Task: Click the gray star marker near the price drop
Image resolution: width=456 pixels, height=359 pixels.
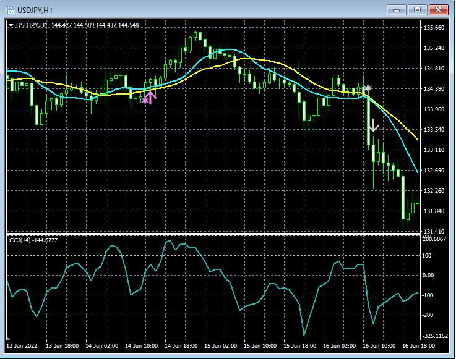Action: point(368,88)
